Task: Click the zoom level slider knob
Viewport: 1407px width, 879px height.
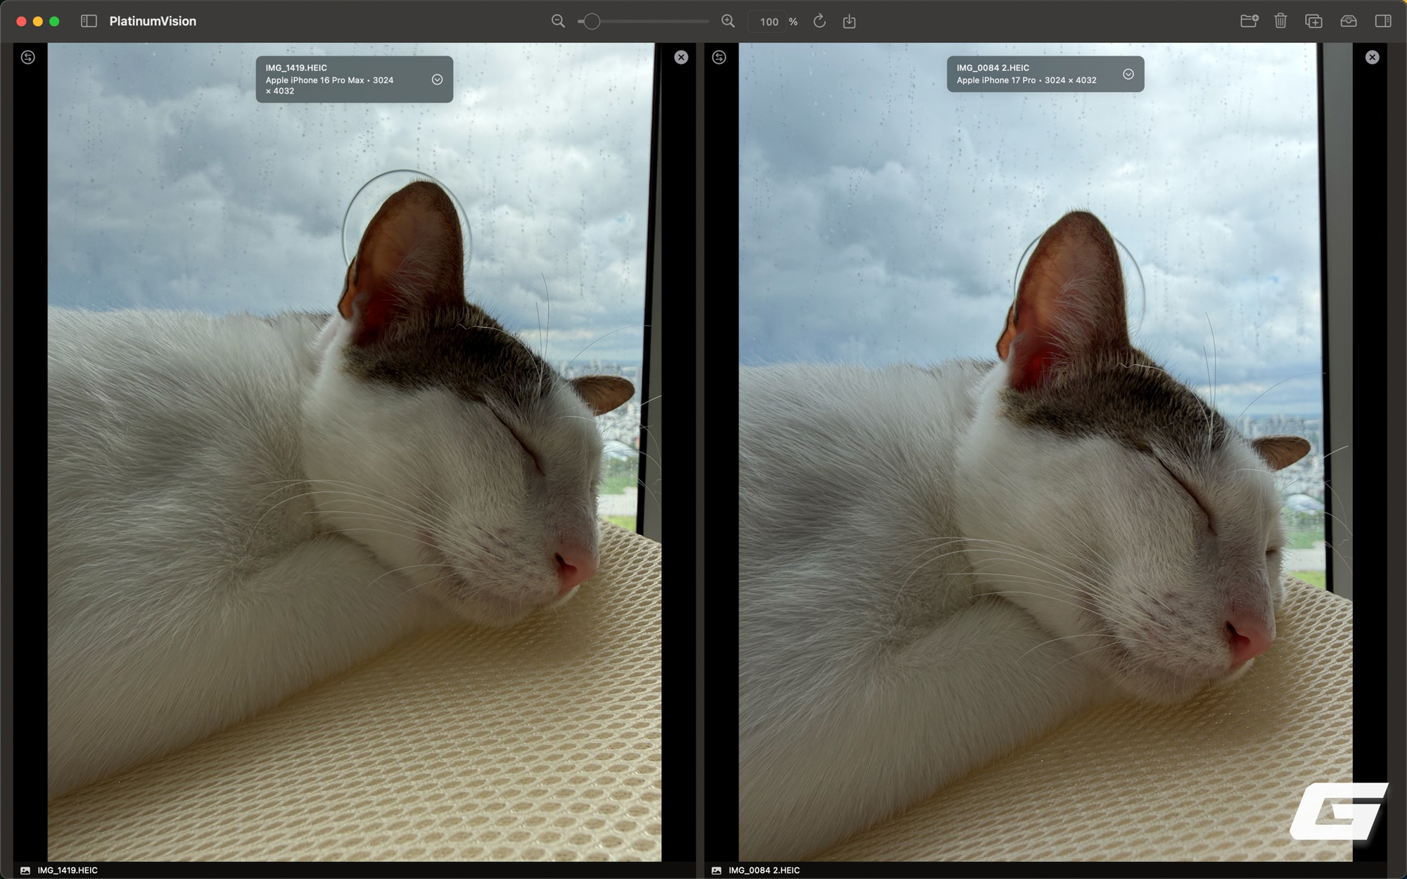Action: (x=592, y=21)
